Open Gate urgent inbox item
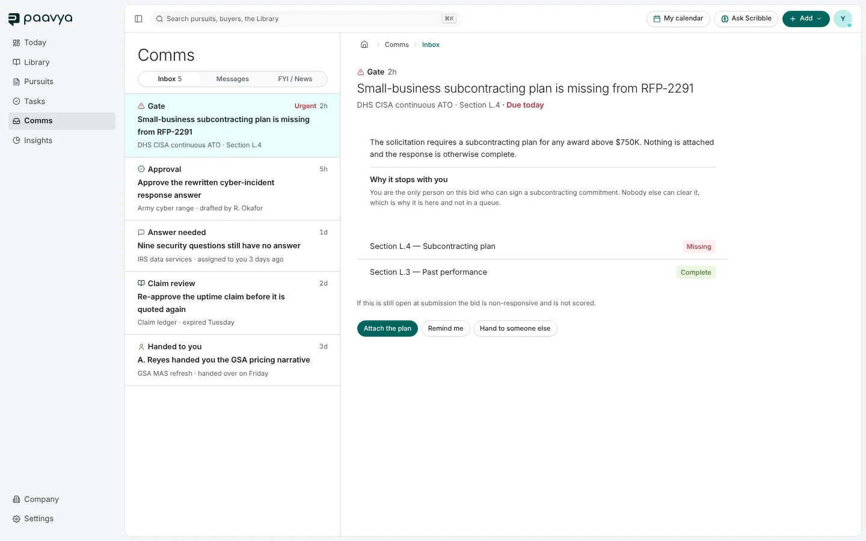866x541 pixels. [232, 126]
